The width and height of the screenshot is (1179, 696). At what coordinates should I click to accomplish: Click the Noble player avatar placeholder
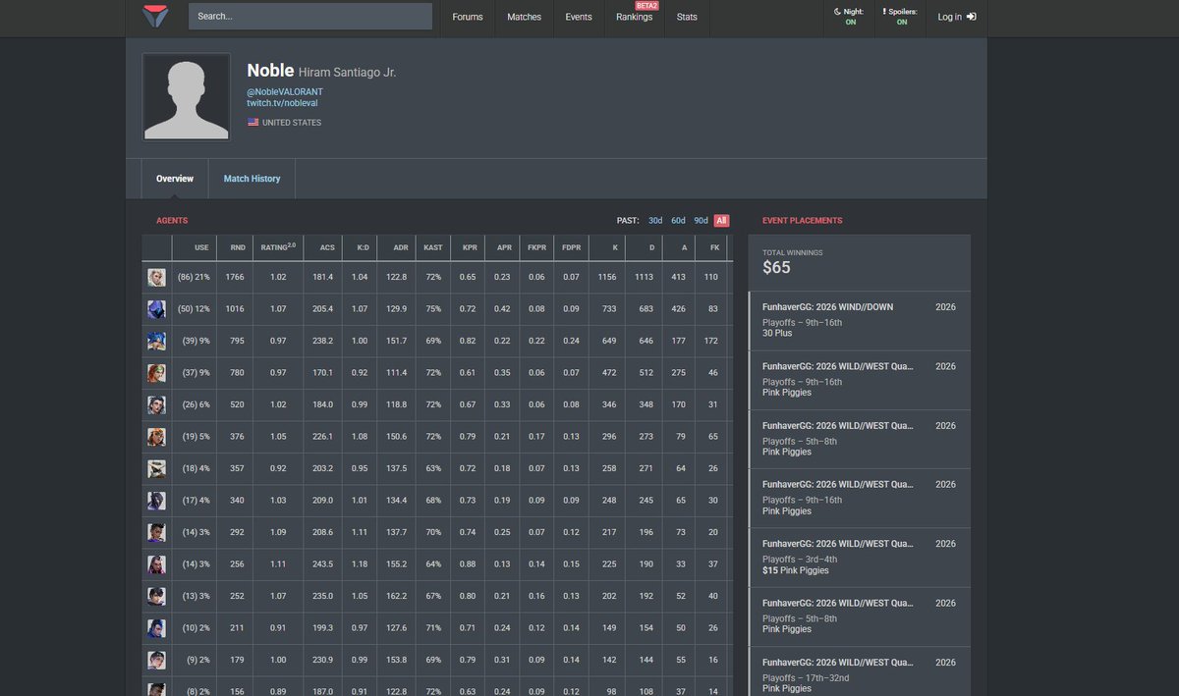click(187, 96)
